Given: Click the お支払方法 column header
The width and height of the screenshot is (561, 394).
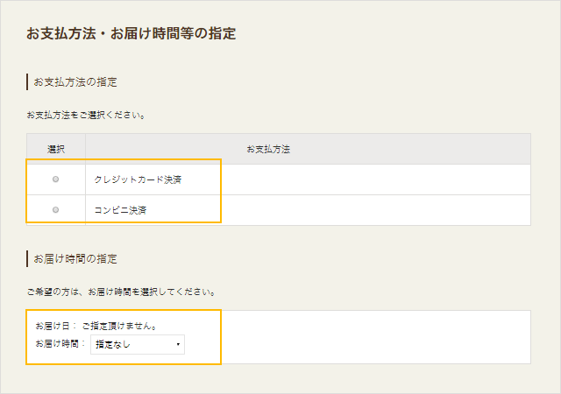Looking at the screenshot, I should [268, 149].
